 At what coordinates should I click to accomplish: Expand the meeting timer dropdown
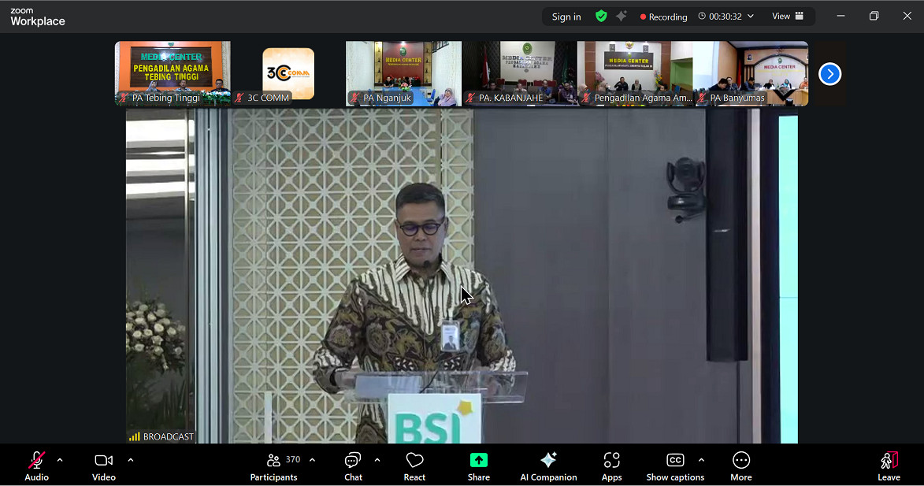pyautogui.click(x=751, y=17)
